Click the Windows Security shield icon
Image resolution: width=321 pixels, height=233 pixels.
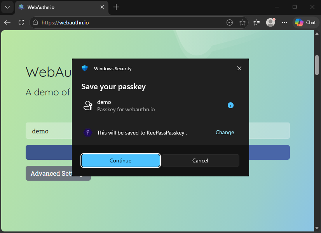(x=85, y=68)
